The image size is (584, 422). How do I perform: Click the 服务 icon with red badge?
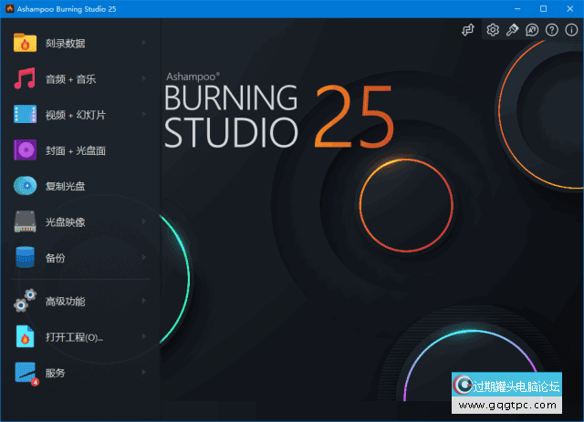26,373
